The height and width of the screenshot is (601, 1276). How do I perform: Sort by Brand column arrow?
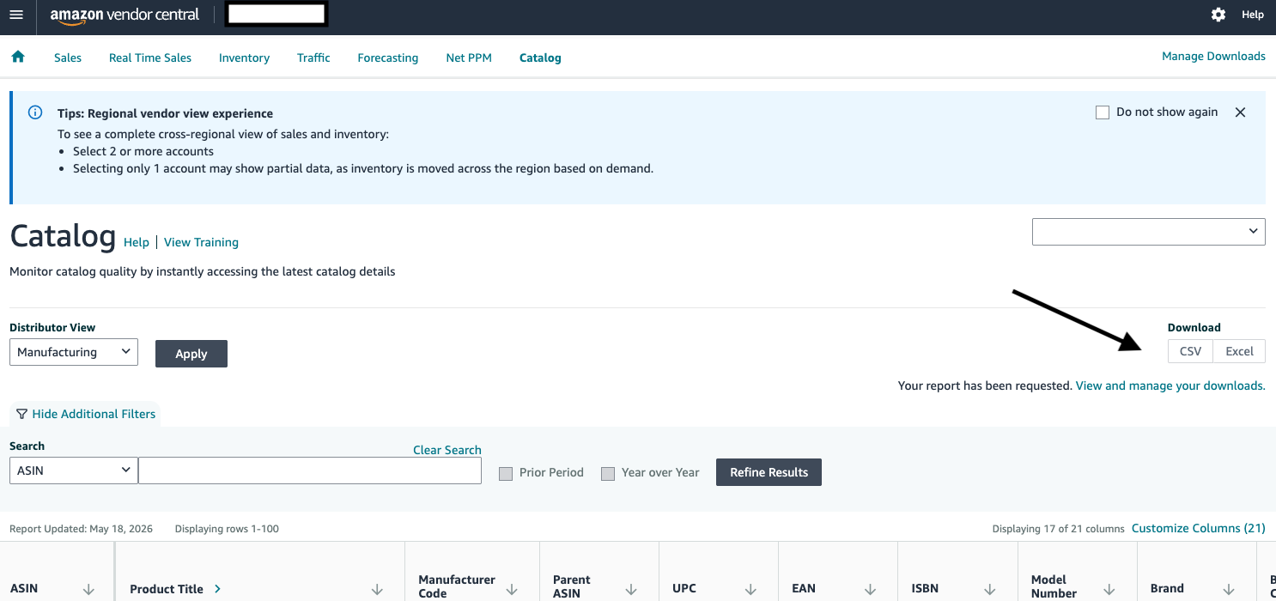pos(1228,589)
